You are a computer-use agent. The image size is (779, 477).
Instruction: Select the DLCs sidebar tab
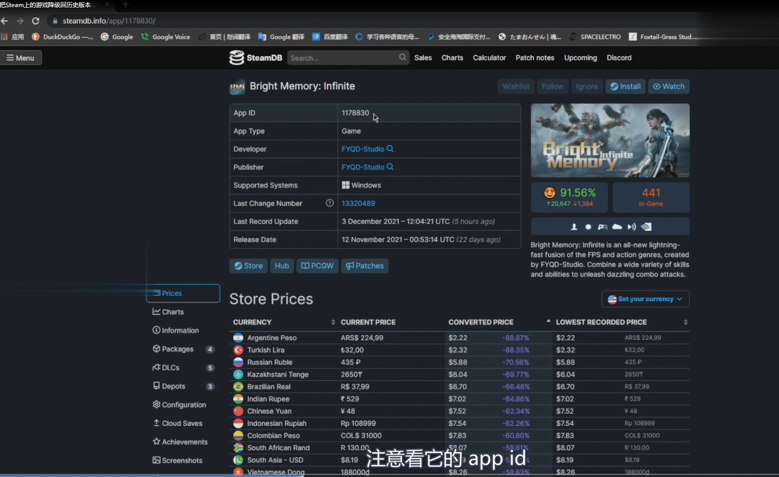183,368
